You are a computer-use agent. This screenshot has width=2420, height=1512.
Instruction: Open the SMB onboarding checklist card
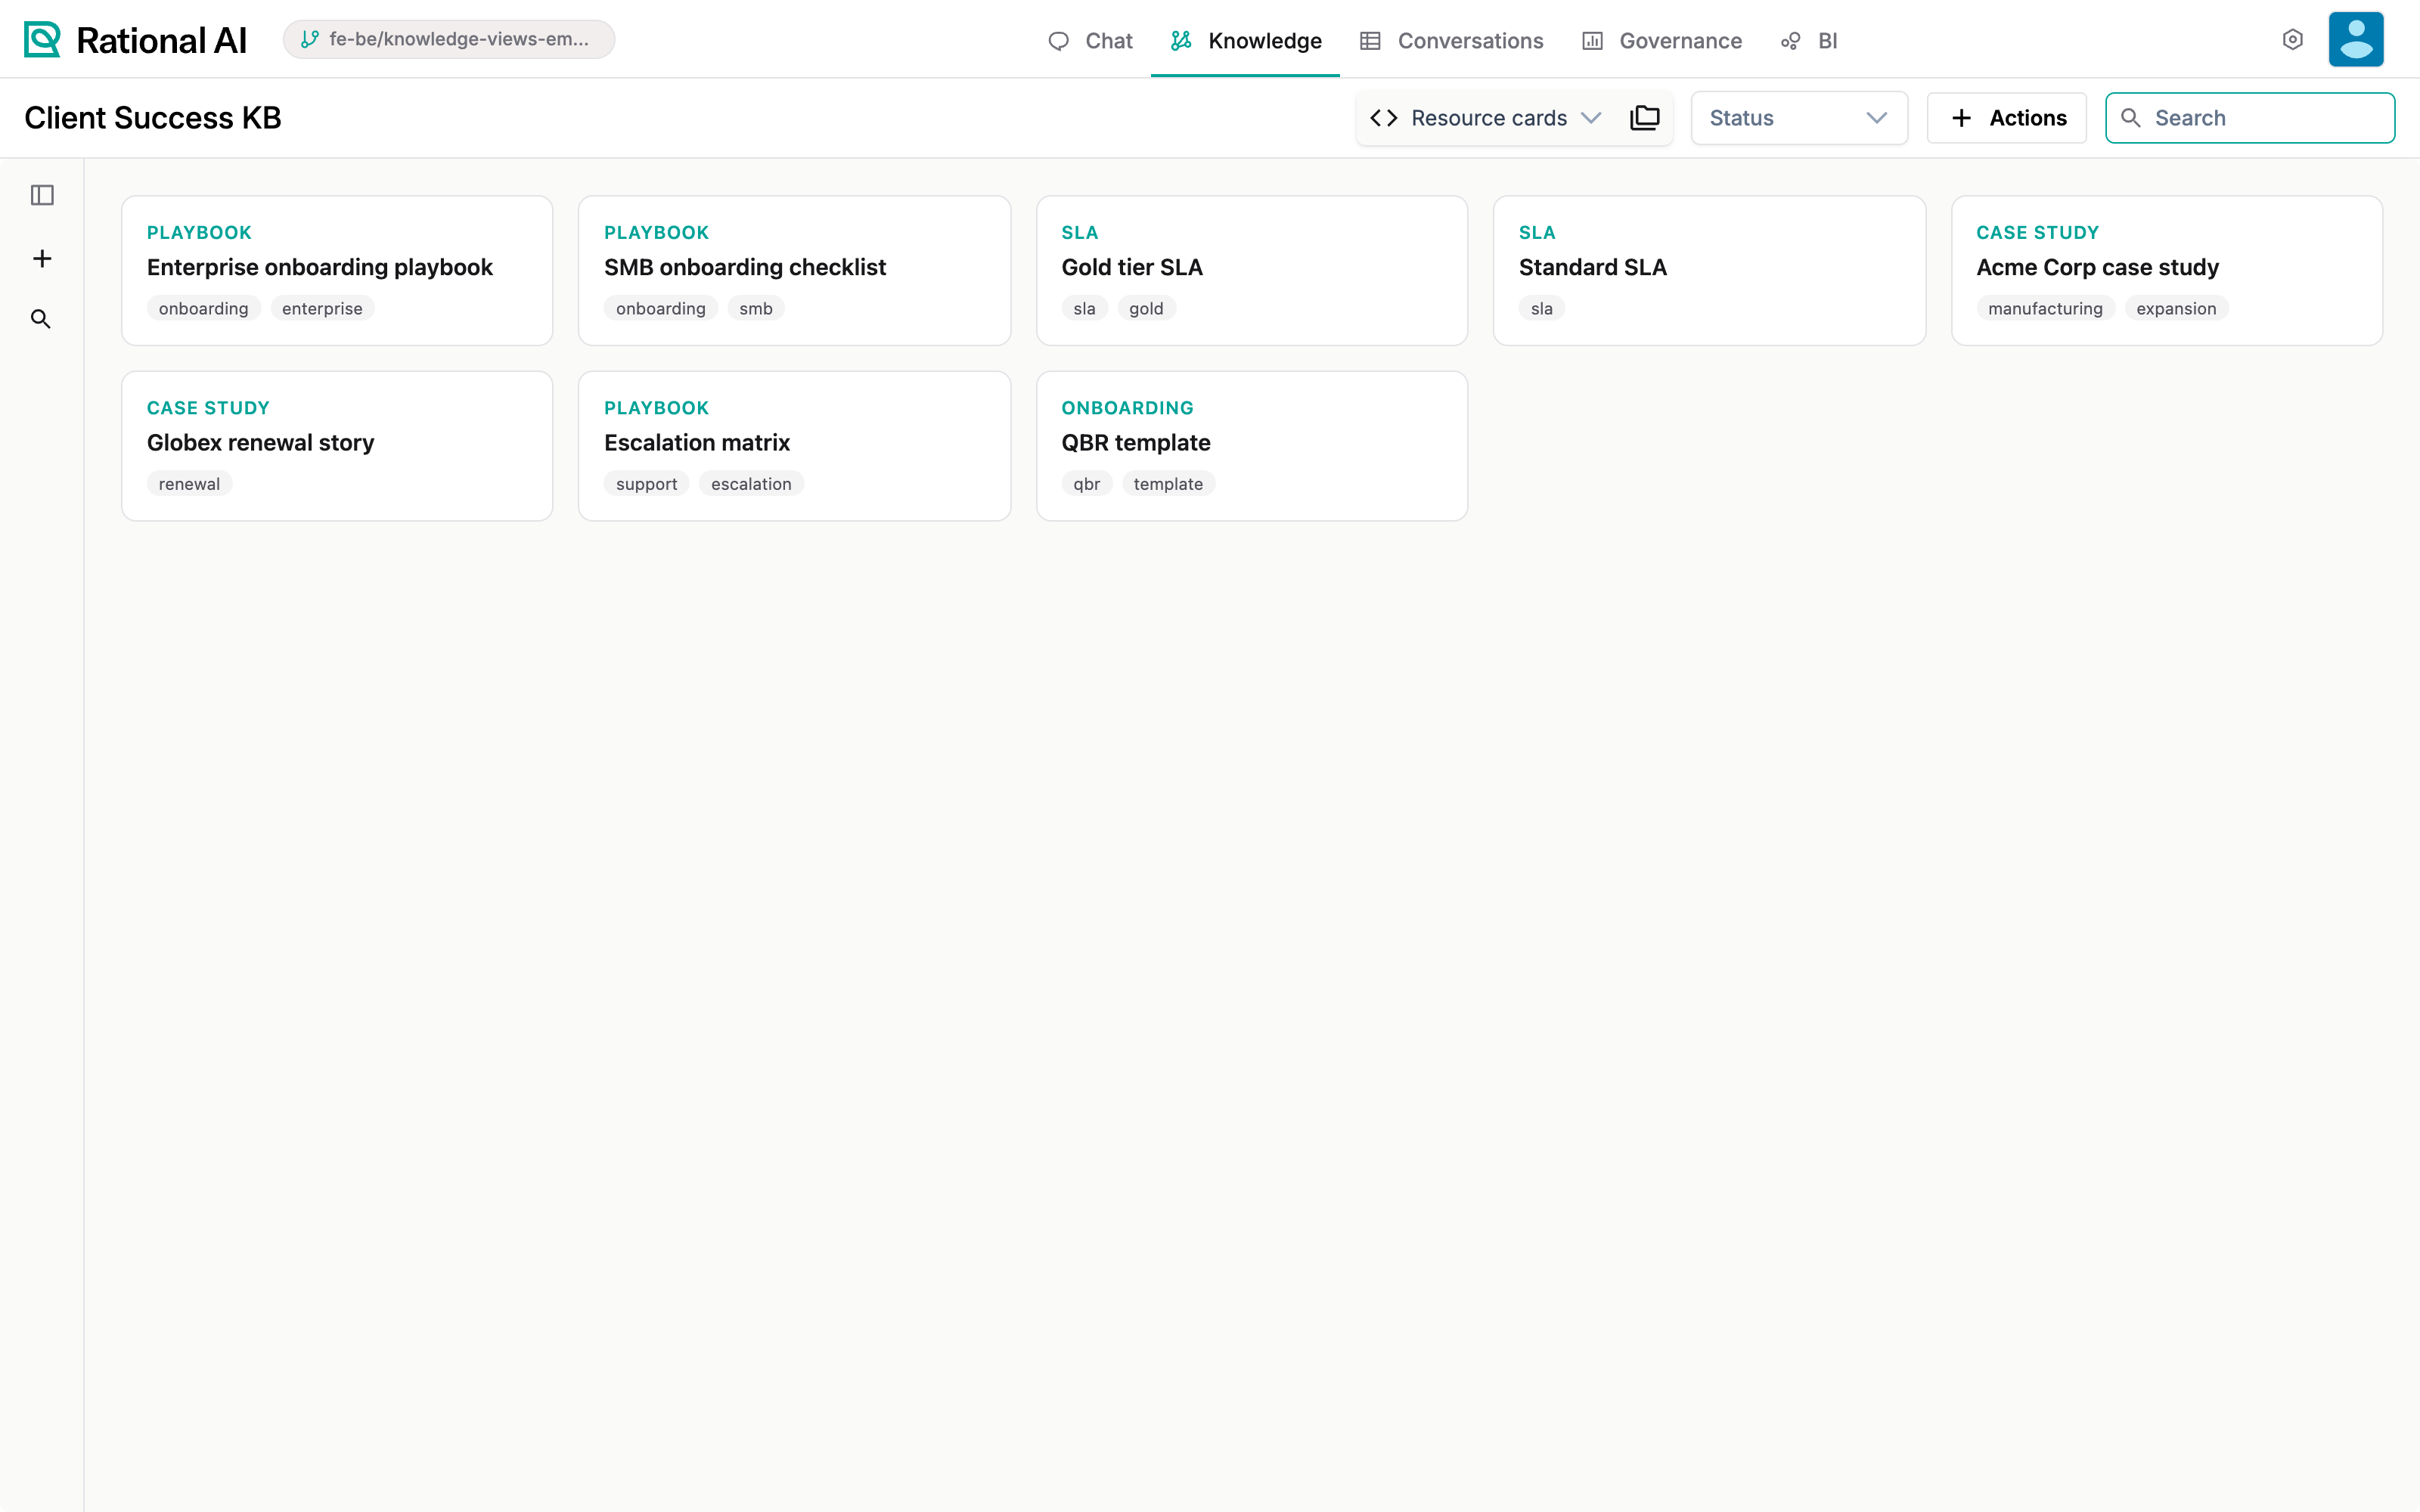pos(794,270)
